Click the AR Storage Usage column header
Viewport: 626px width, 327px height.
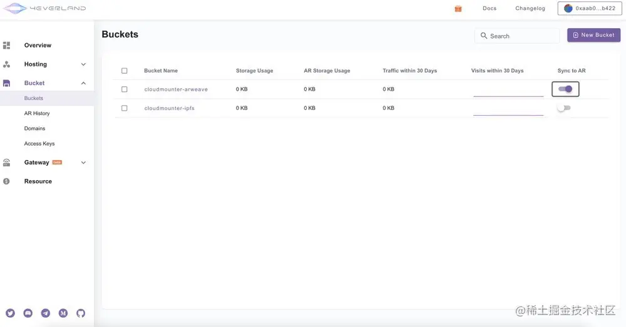click(x=327, y=71)
